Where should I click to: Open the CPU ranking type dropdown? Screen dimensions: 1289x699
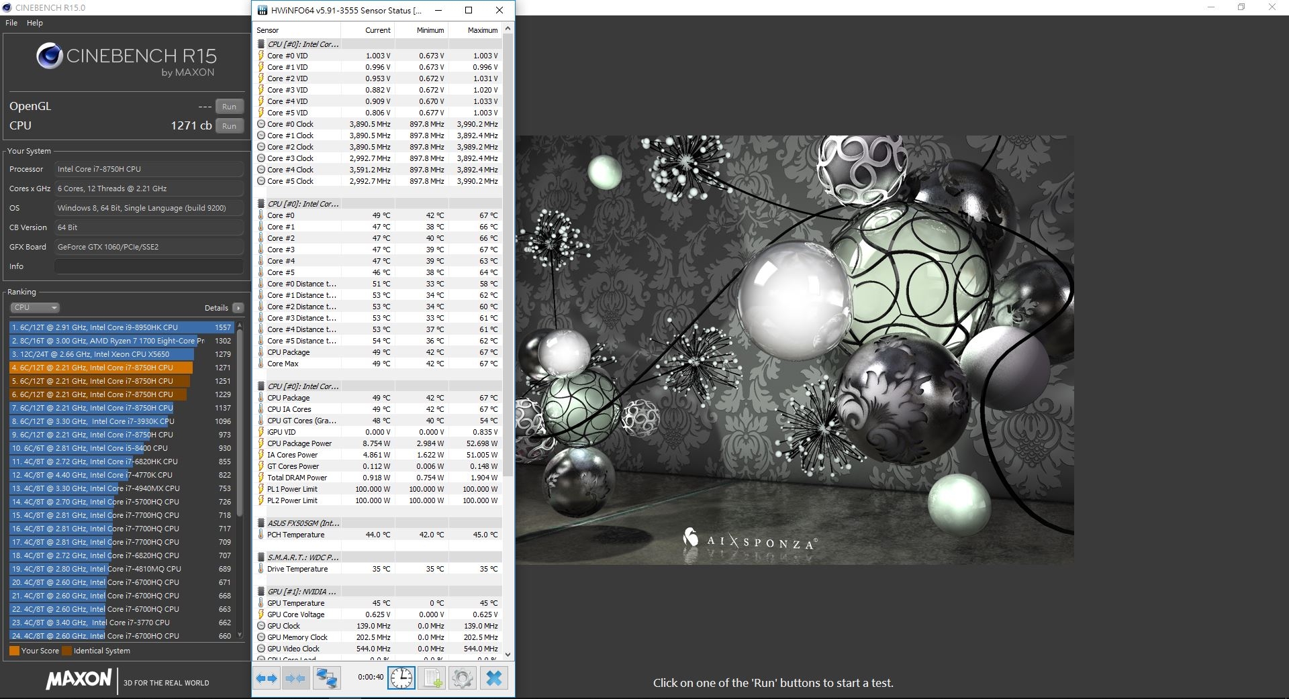pyautogui.click(x=35, y=308)
